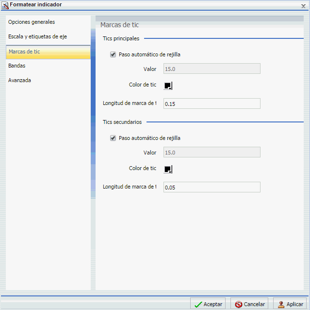Select the Marcas de tic section

[x=48, y=52]
